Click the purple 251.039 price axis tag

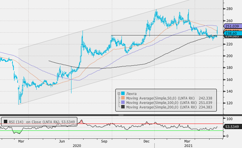pos(233,26)
